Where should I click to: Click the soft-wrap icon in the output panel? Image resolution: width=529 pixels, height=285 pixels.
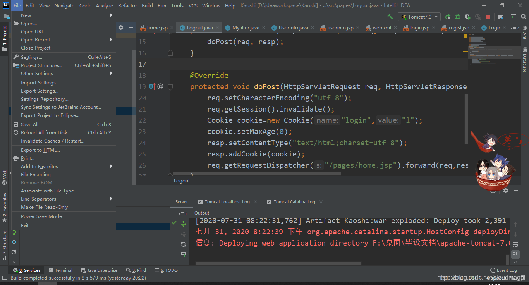tap(515, 244)
